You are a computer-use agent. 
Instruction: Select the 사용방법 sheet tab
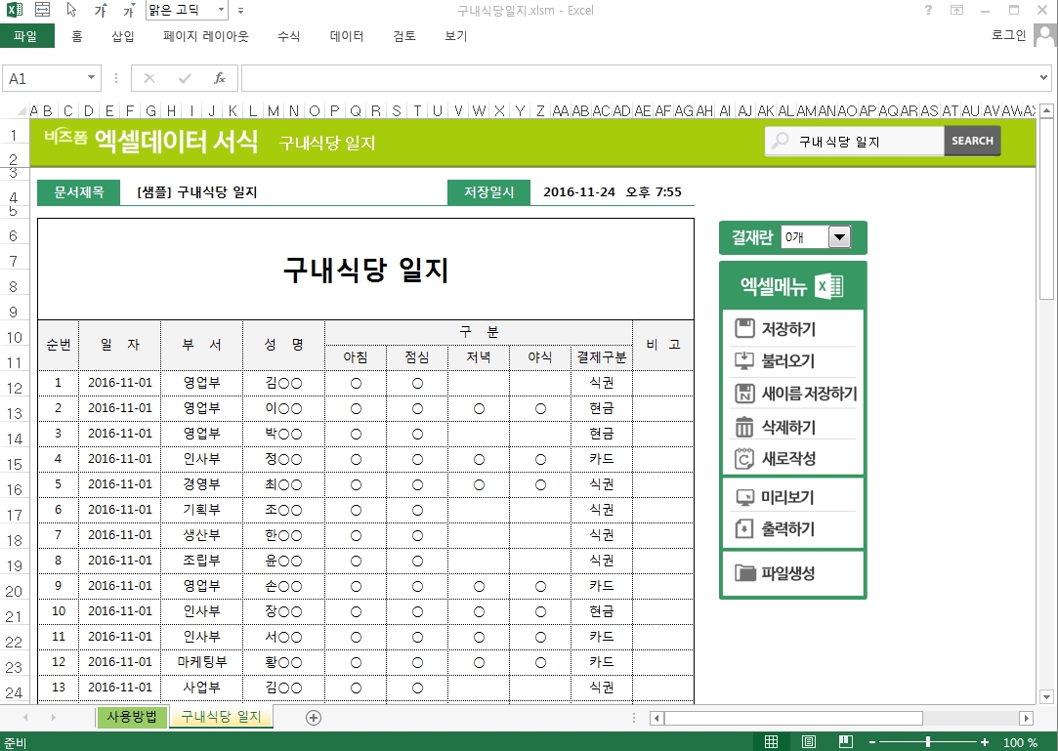pos(132,717)
